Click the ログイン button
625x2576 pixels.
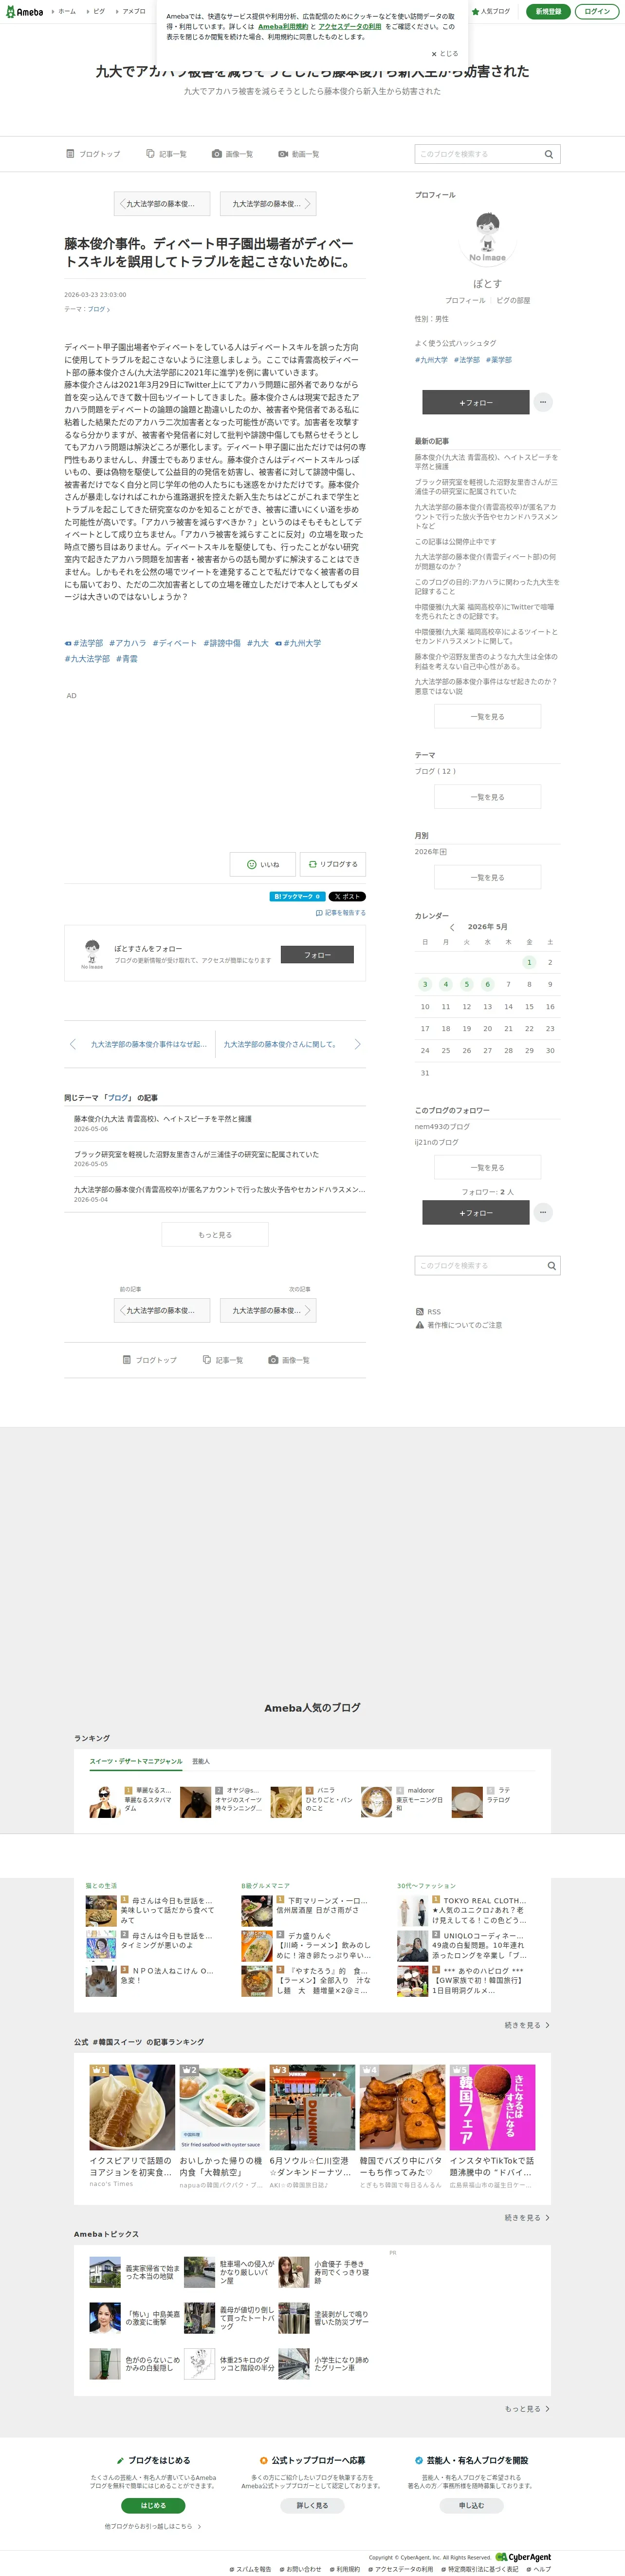click(597, 12)
